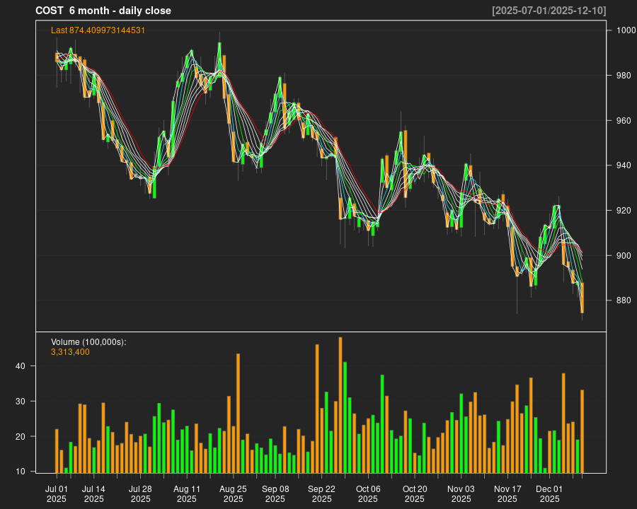Screen dimensions: 637x509
Task: Click the Volume (100,000s) label
Action: pos(88,342)
